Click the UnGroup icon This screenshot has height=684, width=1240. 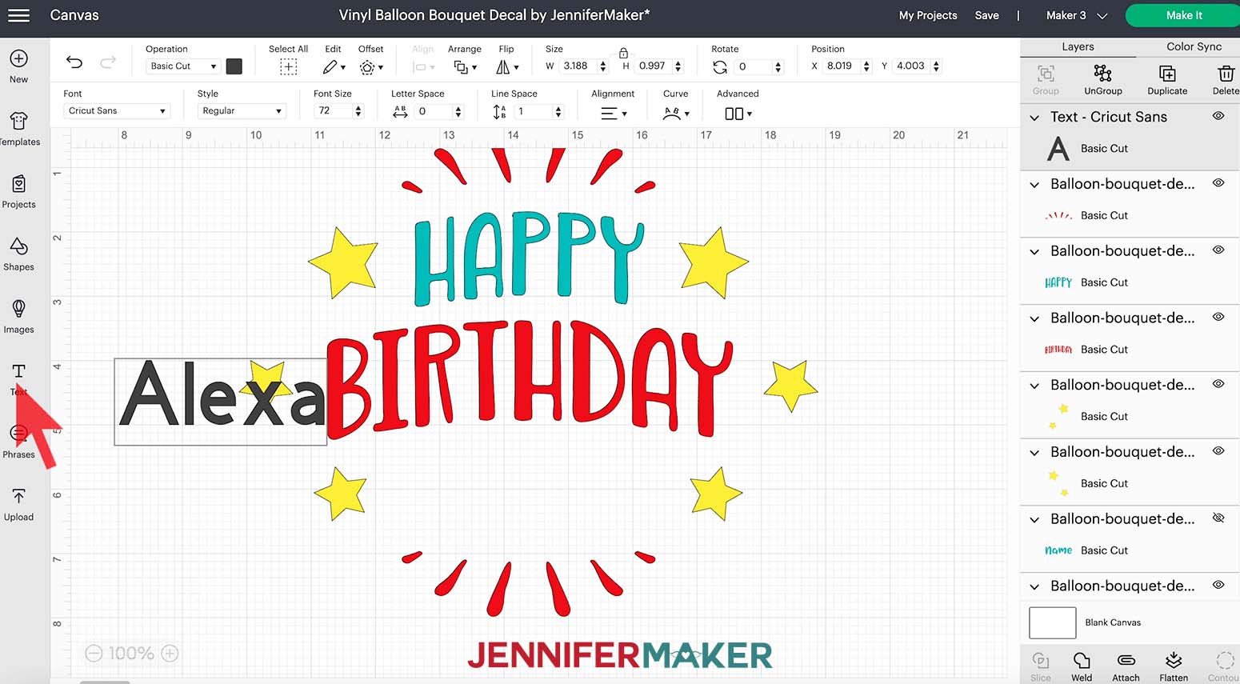pos(1103,74)
